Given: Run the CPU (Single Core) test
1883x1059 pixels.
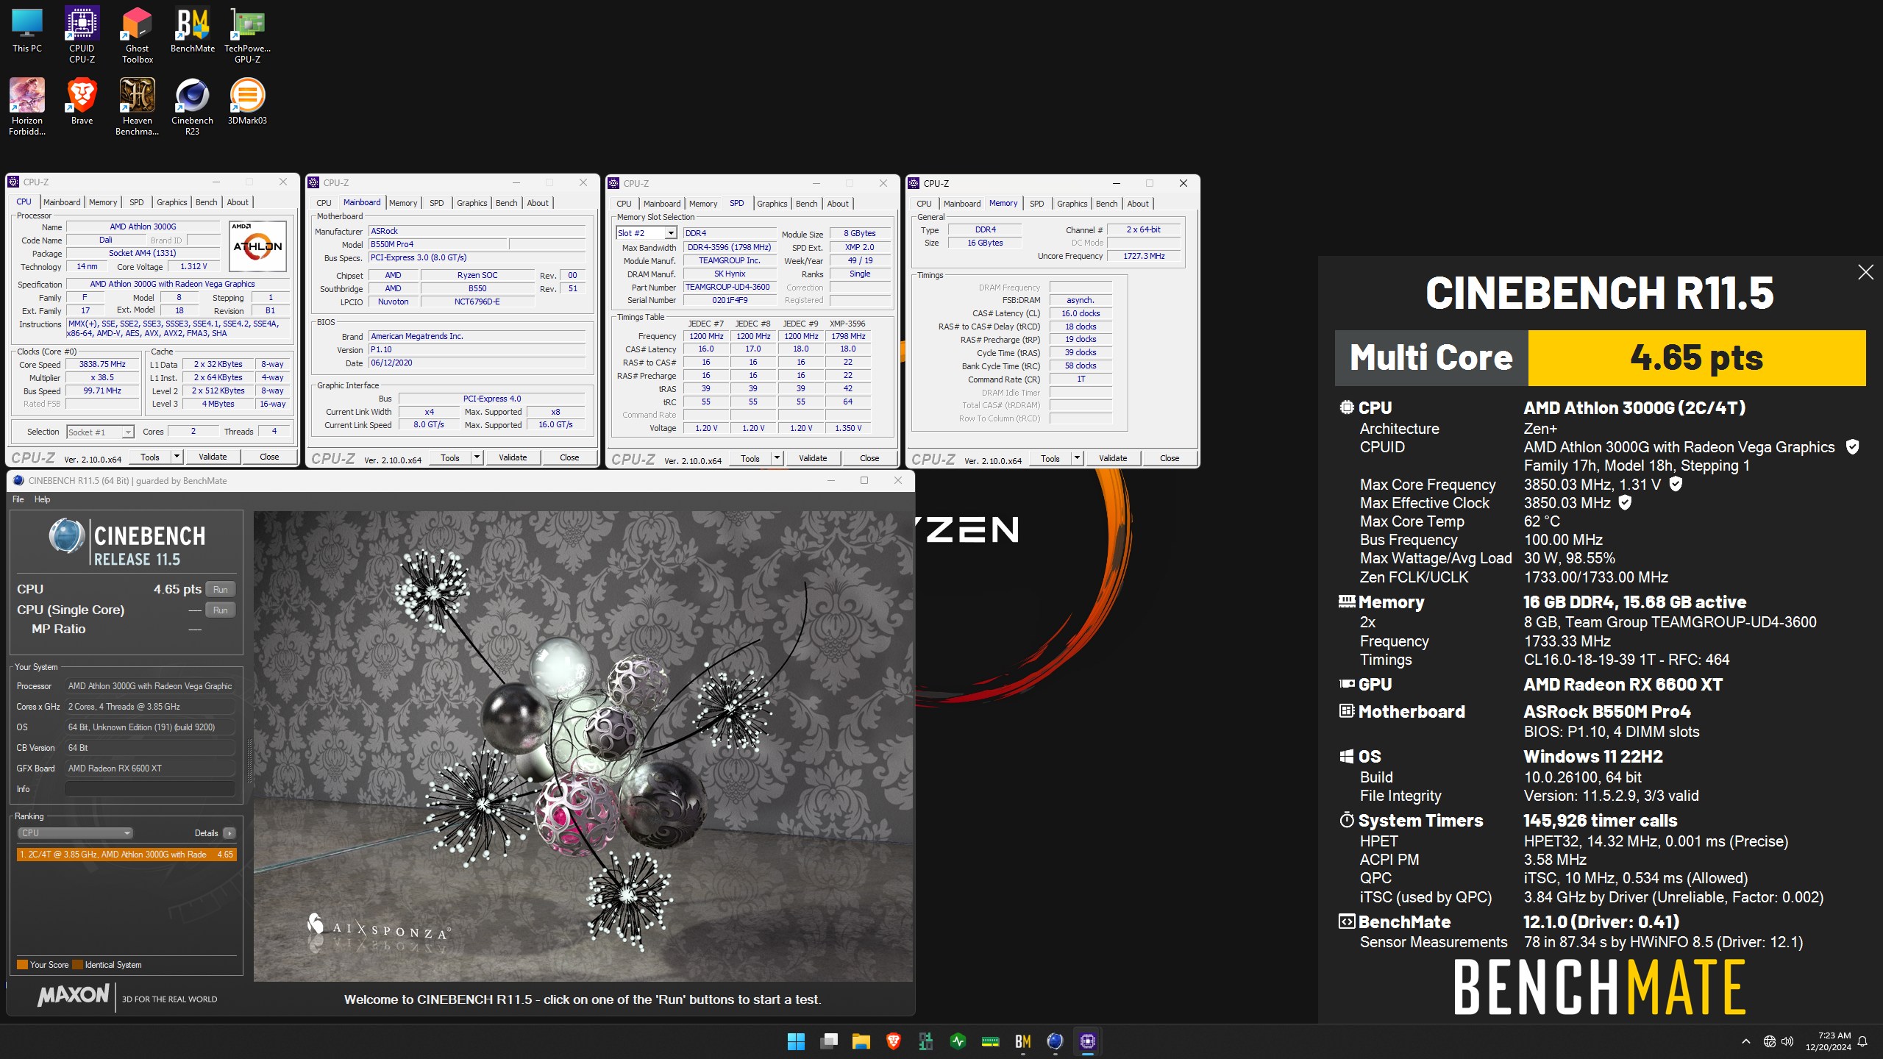Looking at the screenshot, I should [x=221, y=610].
